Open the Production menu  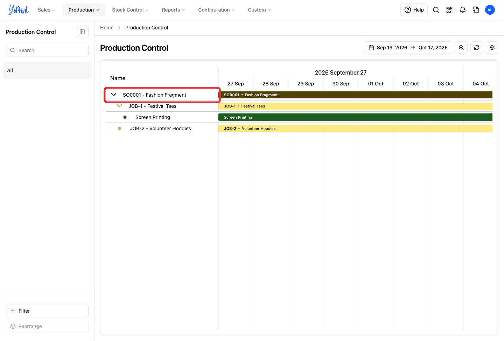84,10
